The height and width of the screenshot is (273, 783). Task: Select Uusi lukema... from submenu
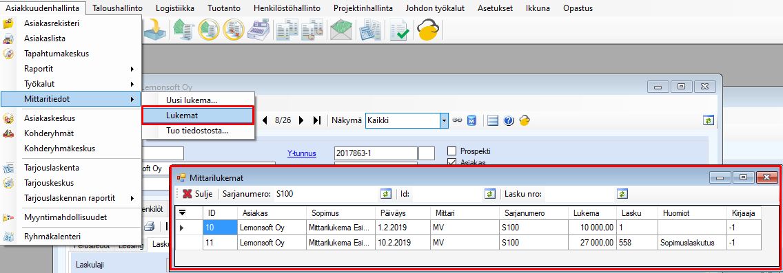click(x=199, y=100)
